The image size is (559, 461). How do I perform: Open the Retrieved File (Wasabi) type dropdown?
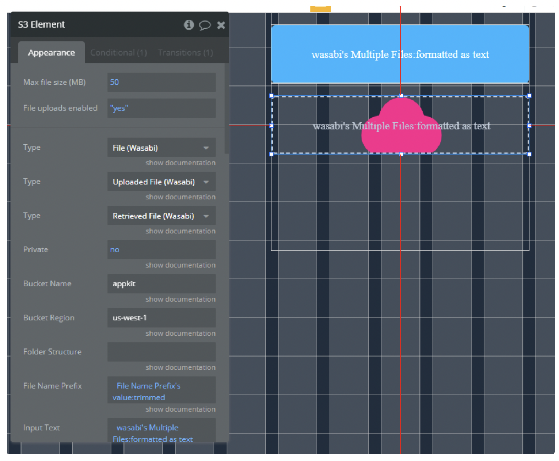click(x=161, y=216)
